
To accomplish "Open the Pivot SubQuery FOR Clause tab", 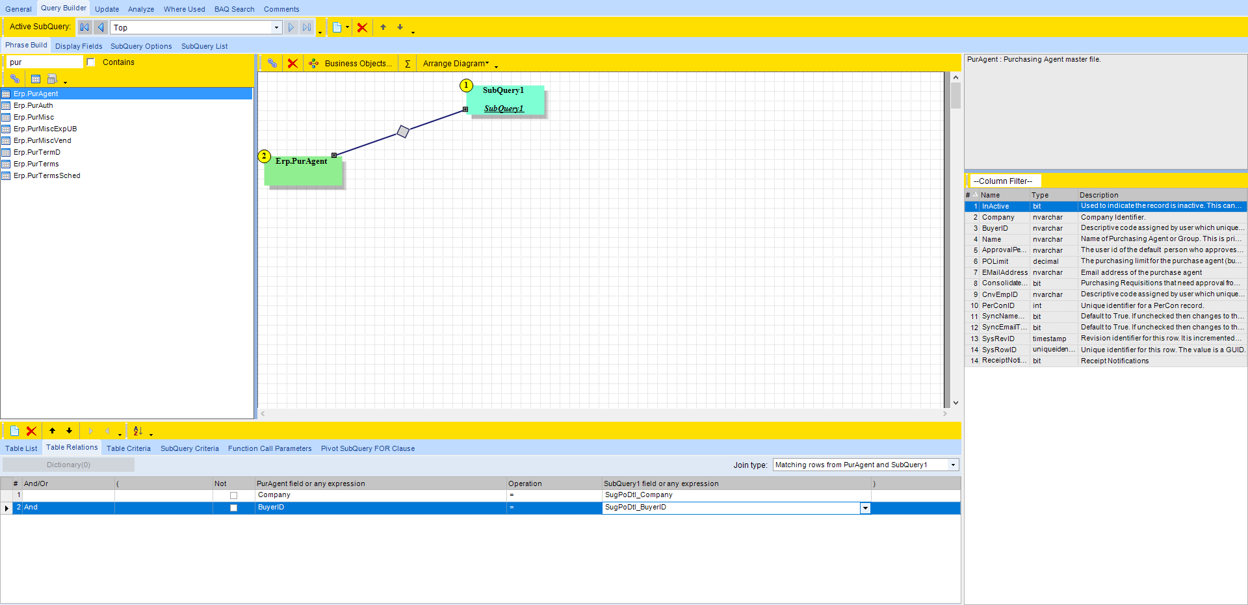I will tap(368, 448).
